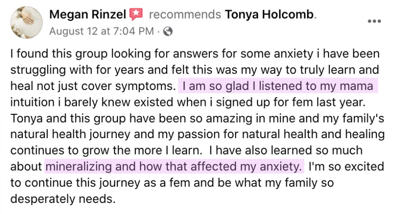Open the Tonya Holcomb page link
The height and width of the screenshot is (214, 393).
click(269, 15)
